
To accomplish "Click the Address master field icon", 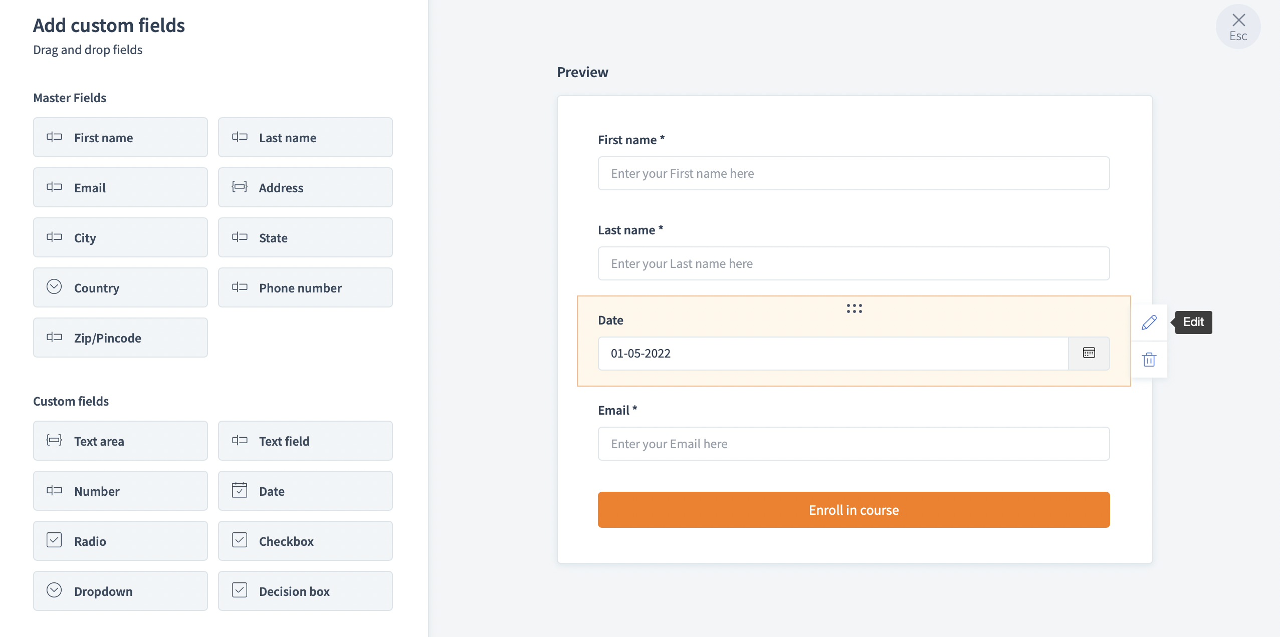I will 240,187.
